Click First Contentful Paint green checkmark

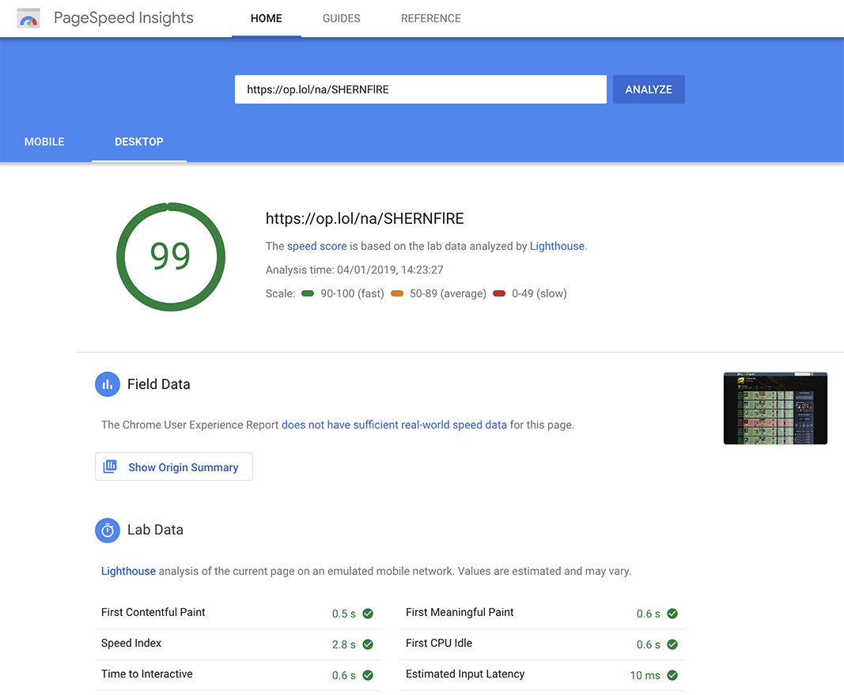point(368,614)
